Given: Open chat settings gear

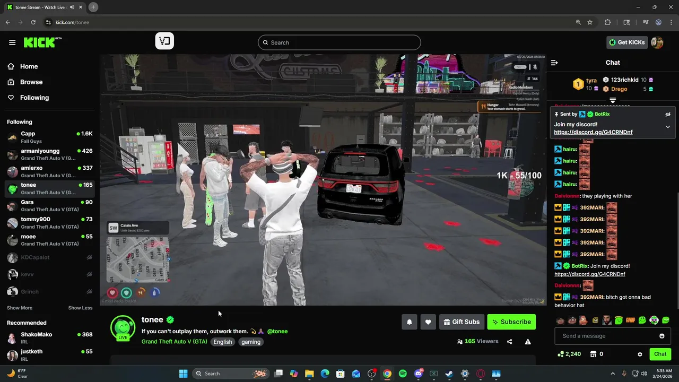Looking at the screenshot, I should [640, 354].
